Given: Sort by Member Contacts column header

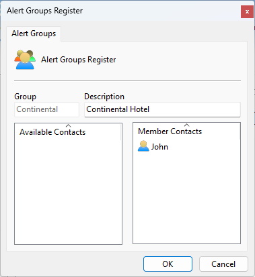Looking at the screenshot, I should (x=186, y=131).
